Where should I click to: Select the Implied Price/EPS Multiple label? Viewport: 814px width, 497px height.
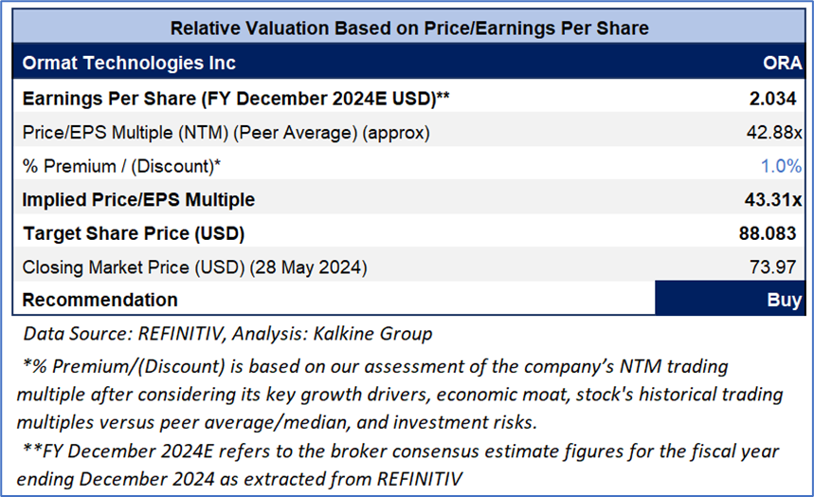click(x=138, y=200)
